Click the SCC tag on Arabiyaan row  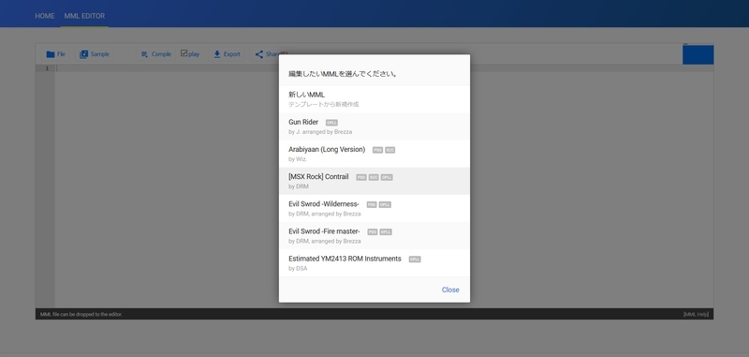click(389, 150)
